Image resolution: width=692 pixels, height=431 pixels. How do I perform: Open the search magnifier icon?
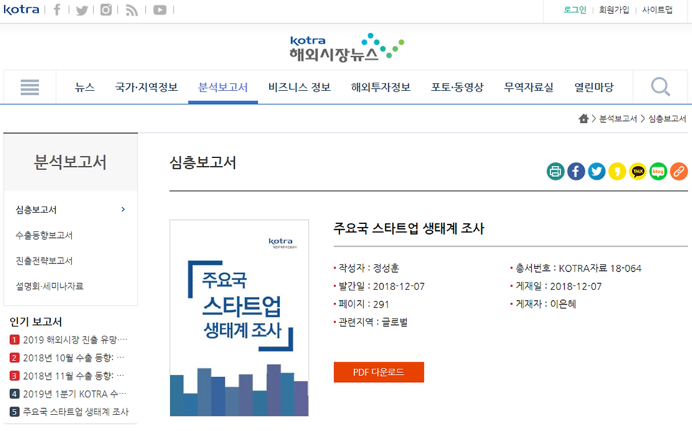(x=660, y=87)
